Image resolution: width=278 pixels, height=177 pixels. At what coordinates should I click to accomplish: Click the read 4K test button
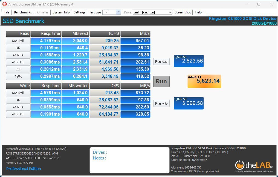click(x=18, y=48)
